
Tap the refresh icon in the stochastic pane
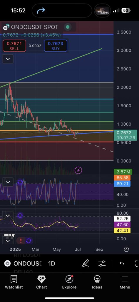[20, 182]
